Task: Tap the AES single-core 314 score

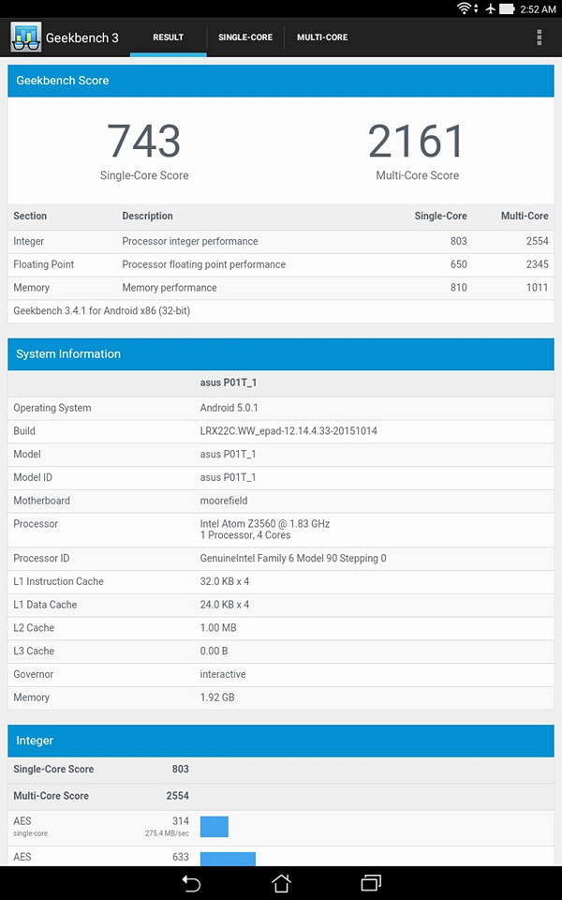Action: pyautogui.click(x=181, y=821)
